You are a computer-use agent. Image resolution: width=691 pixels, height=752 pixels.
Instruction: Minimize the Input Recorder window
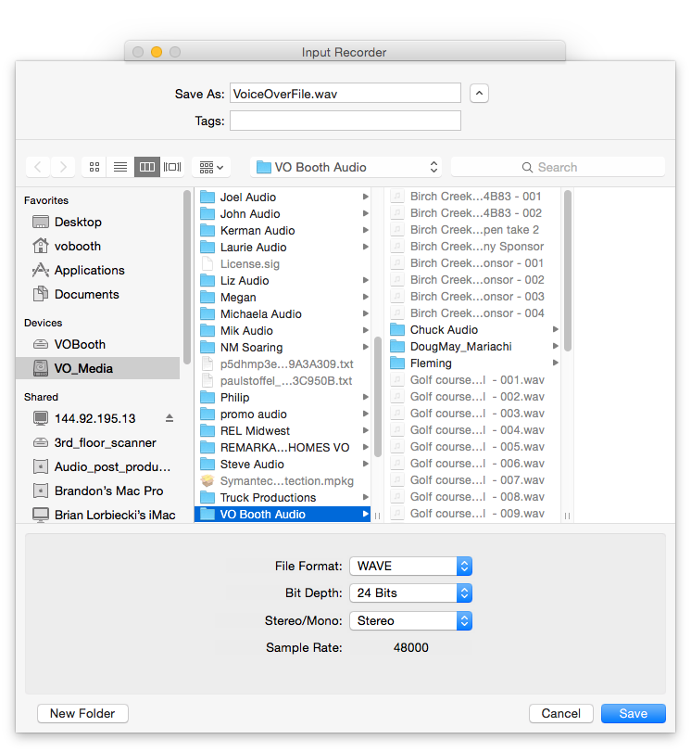pyautogui.click(x=157, y=52)
